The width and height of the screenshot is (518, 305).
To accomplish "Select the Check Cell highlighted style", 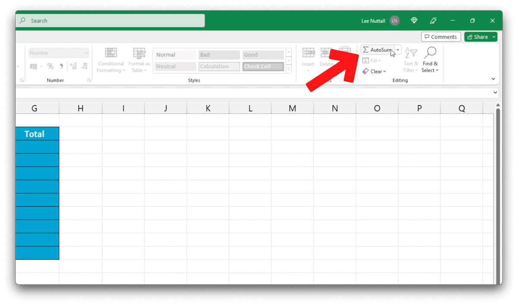I will tap(262, 66).
